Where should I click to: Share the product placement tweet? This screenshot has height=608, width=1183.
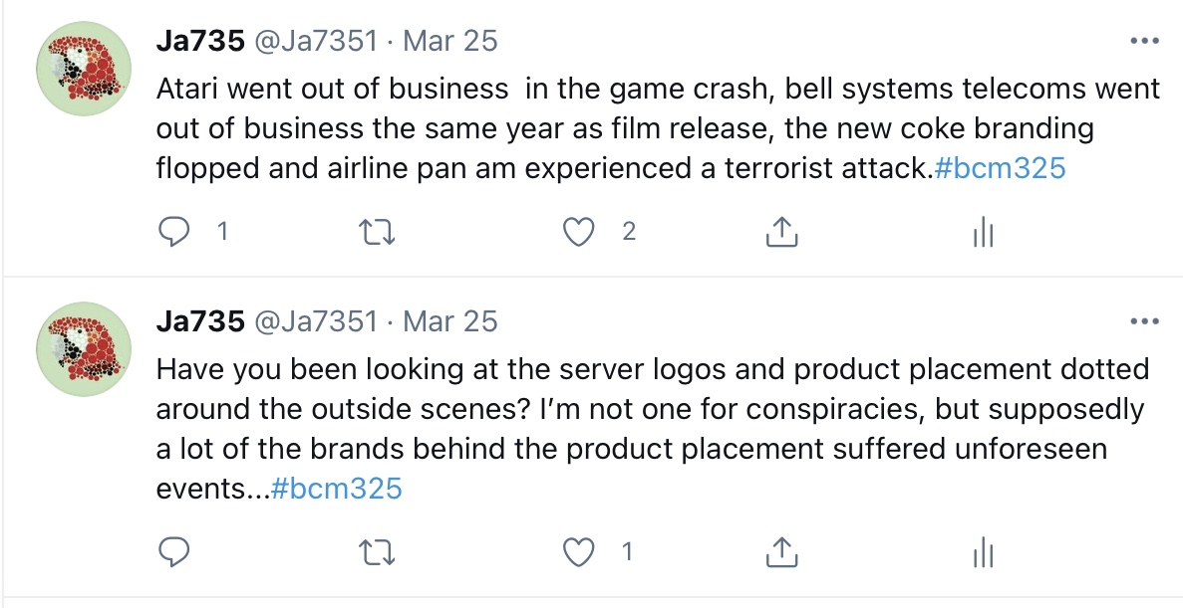[781, 551]
